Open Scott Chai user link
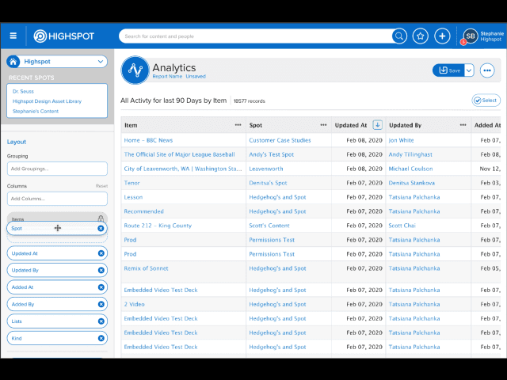 pos(402,226)
